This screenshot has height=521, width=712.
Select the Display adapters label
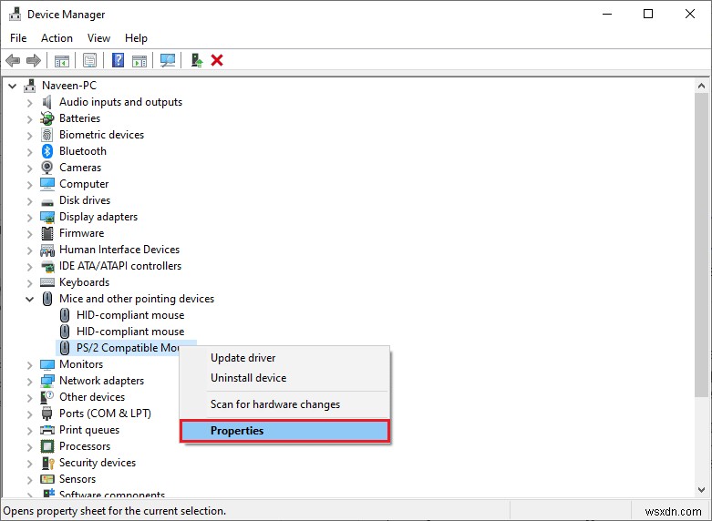pyautogui.click(x=98, y=217)
